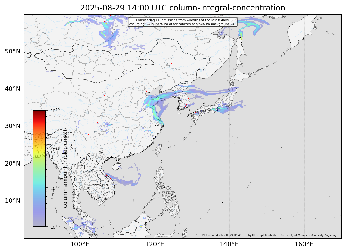Viewport: 346px width, 252px height.
Task: Click the 10^17 colorbar tick label
Action: [x=55, y=188]
